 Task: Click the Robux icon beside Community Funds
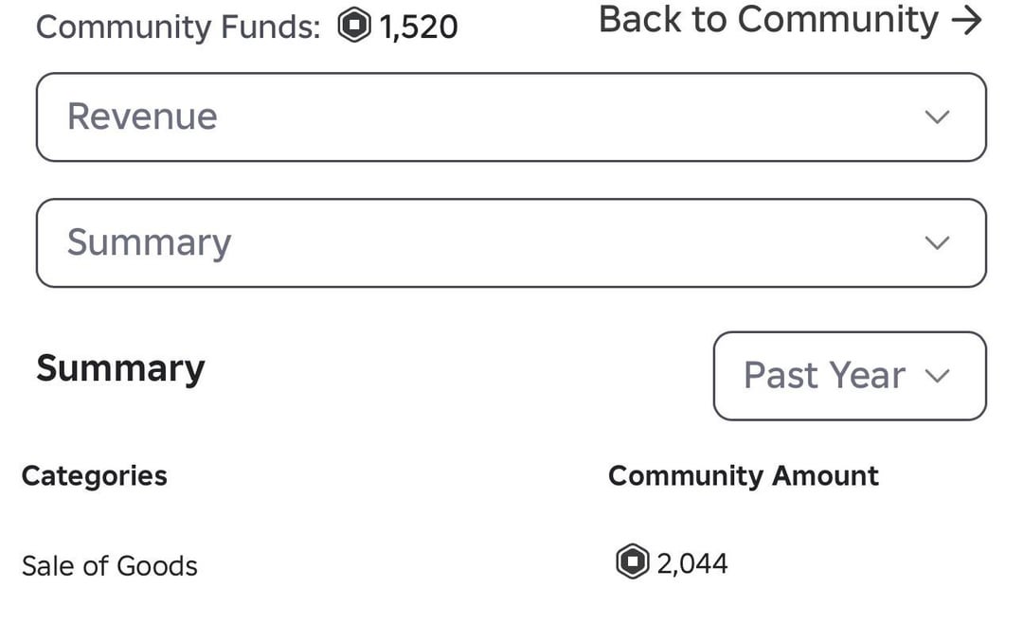click(355, 26)
